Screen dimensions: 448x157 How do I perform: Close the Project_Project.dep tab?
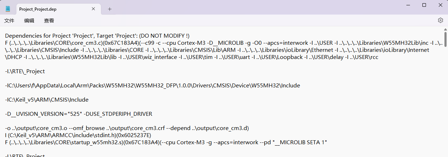coord(94,9)
